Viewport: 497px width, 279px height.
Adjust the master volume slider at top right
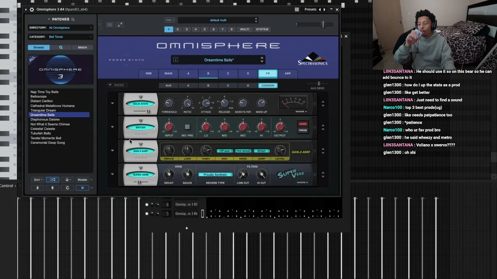[322, 24]
